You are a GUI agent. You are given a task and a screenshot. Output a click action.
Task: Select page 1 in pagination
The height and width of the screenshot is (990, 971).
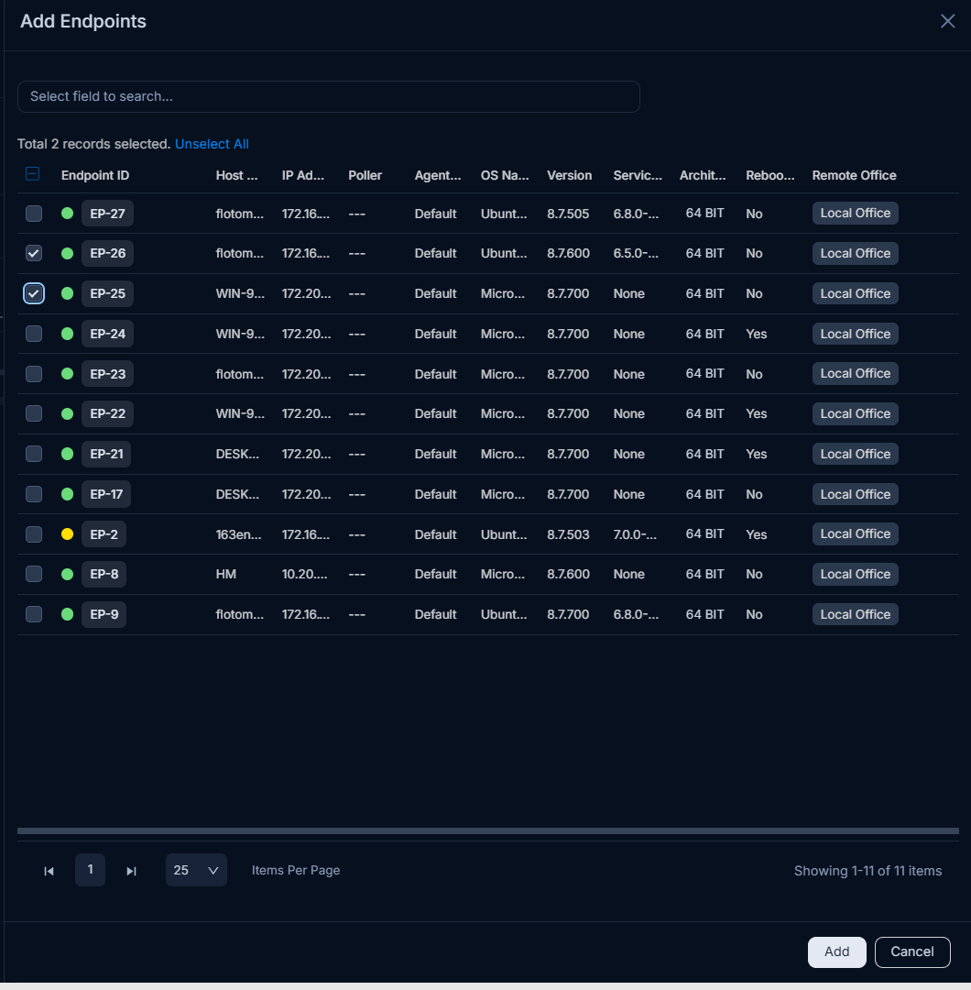click(90, 870)
